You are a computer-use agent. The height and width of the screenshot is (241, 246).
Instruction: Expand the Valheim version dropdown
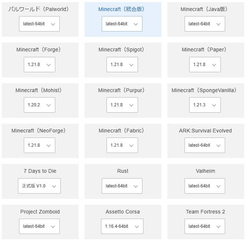205,186
